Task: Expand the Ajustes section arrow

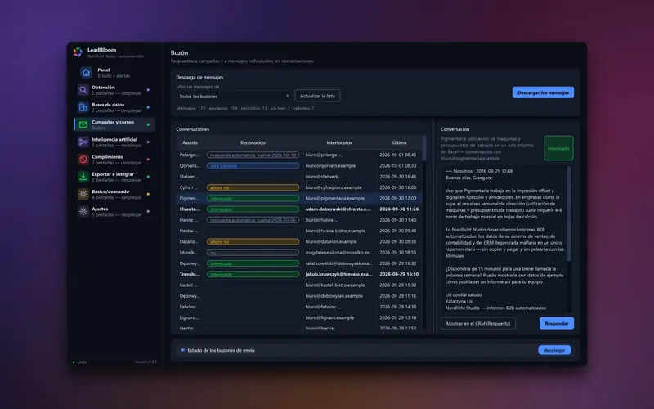Action: pos(149,211)
